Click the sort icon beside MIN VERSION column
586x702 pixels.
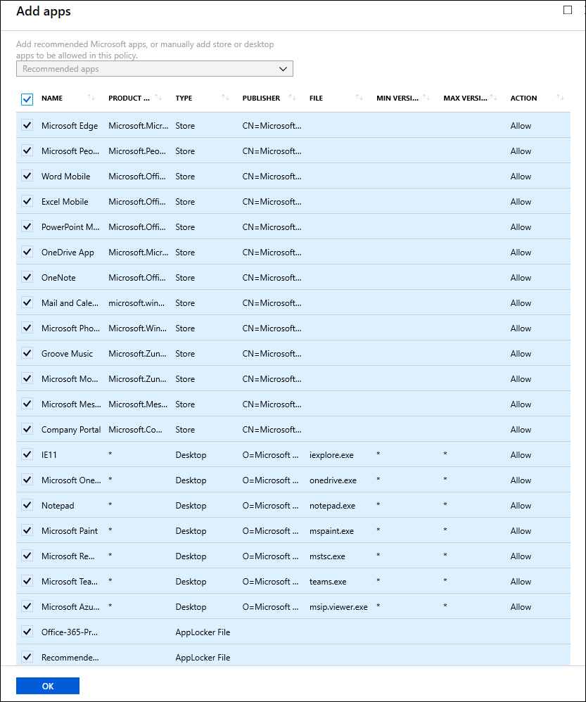coord(426,98)
